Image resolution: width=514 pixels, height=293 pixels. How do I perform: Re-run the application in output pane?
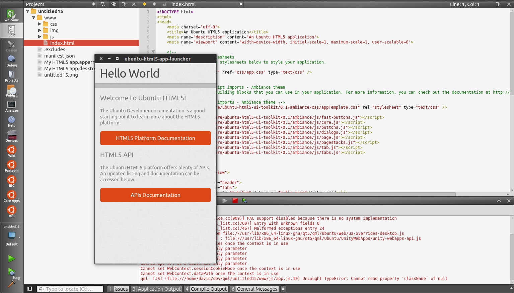tap(225, 201)
